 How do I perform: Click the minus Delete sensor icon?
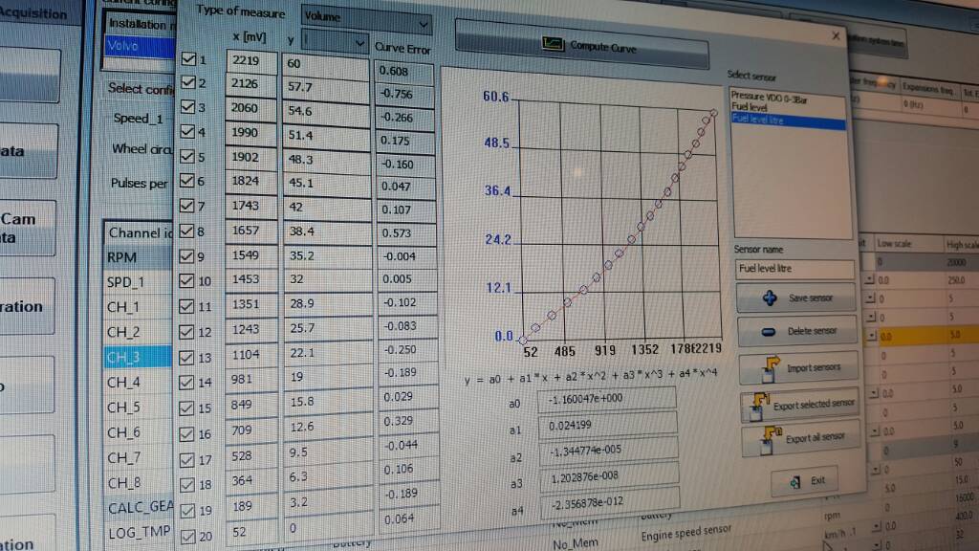(769, 332)
